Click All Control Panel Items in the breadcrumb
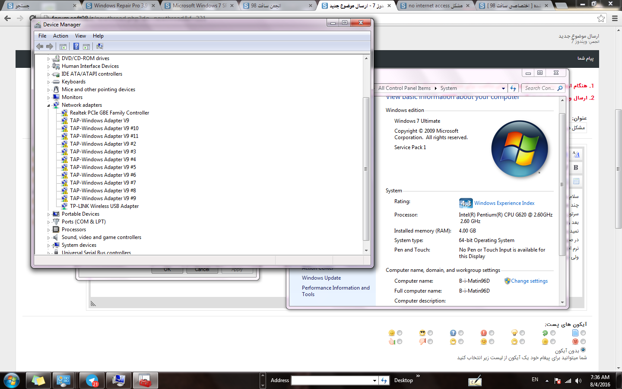Screen dimensions: 622x389 pyautogui.click(x=404, y=88)
